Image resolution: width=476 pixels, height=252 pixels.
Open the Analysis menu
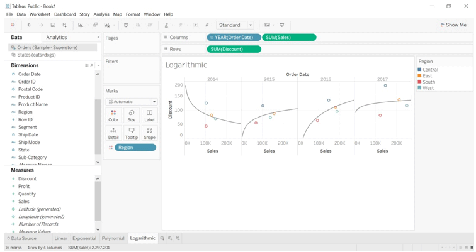(x=101, y=14)
